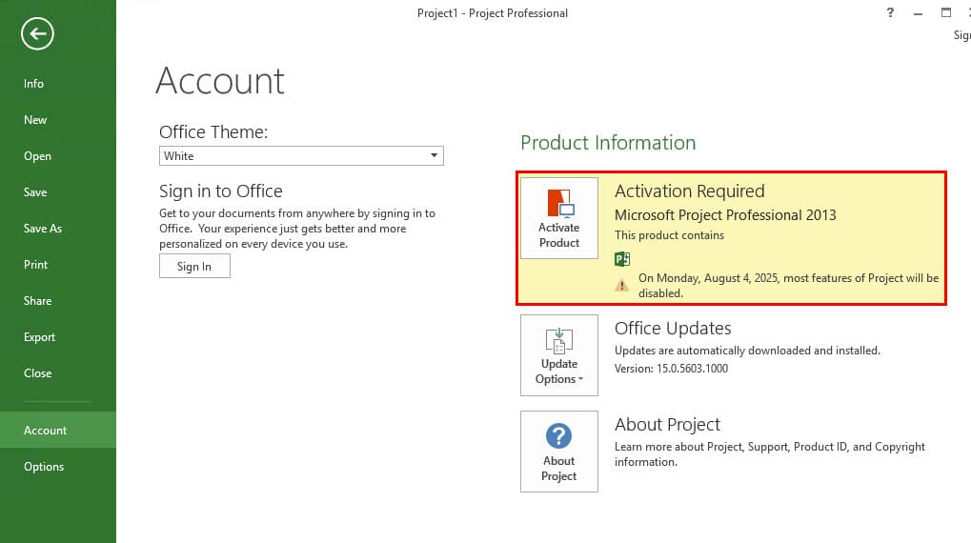The height and width of the screenshot is (543, 971).
Task: Click the 'Version: 15.0.5603.1000' text
Action: coord(671,369)
